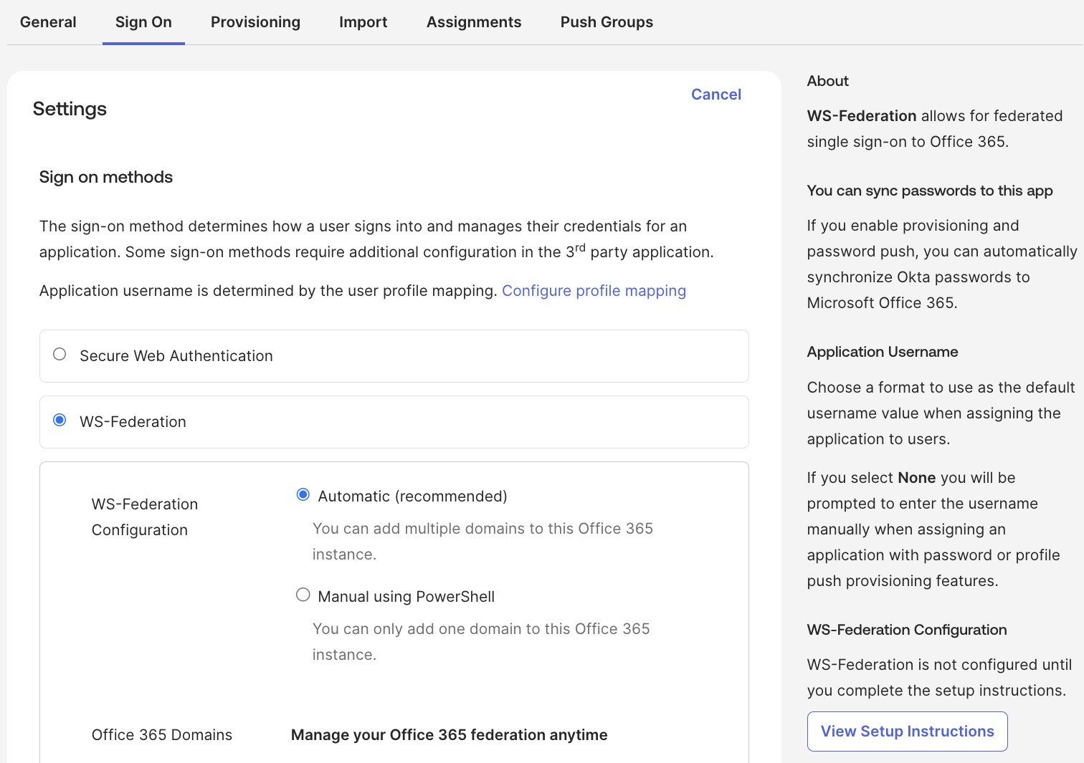Viewport: 1084px width, 763px height.
Task: Click Manage your Office 365 federation anytime text
Action: tap(449, 735)
